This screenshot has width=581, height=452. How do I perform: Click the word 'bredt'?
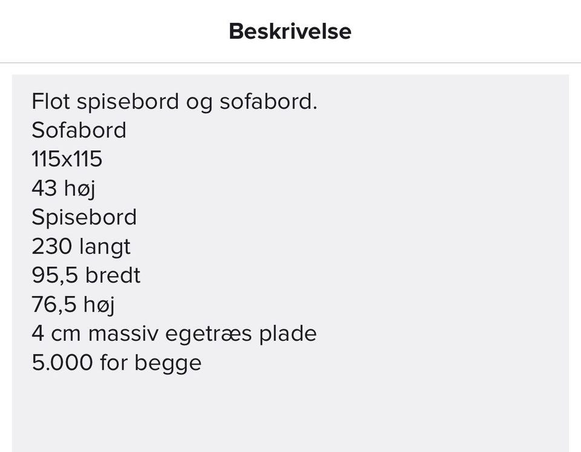click(x=113, y=275)
